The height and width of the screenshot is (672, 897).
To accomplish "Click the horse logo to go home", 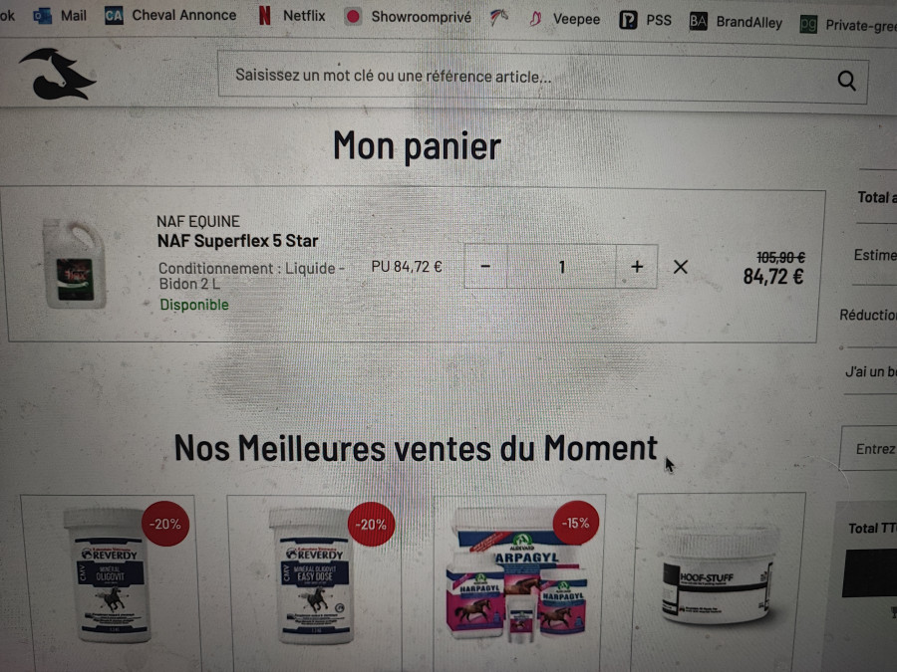I will pyautogui.click(x=57, y=75).
